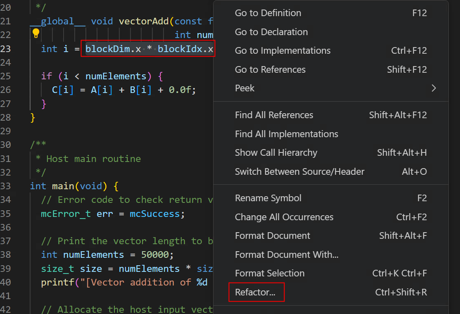Viewport: 460px width, 314px height.
Task: Expand the Peek submenu arrow
Action: coord(433,88)
